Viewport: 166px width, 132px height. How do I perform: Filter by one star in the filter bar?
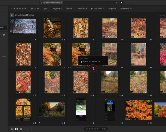coord(14,9)
